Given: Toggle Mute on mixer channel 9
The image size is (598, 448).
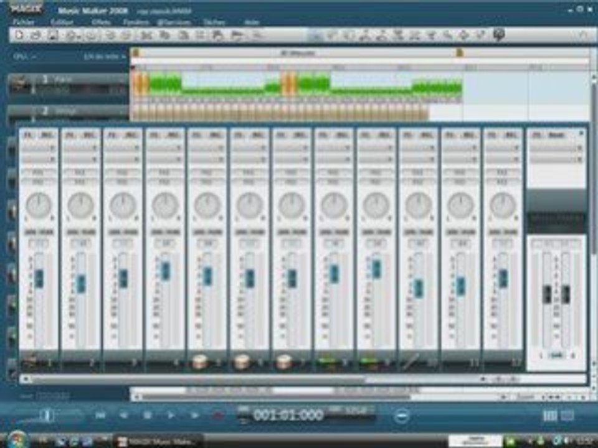Looking at the screenshot, I should 384,232.
